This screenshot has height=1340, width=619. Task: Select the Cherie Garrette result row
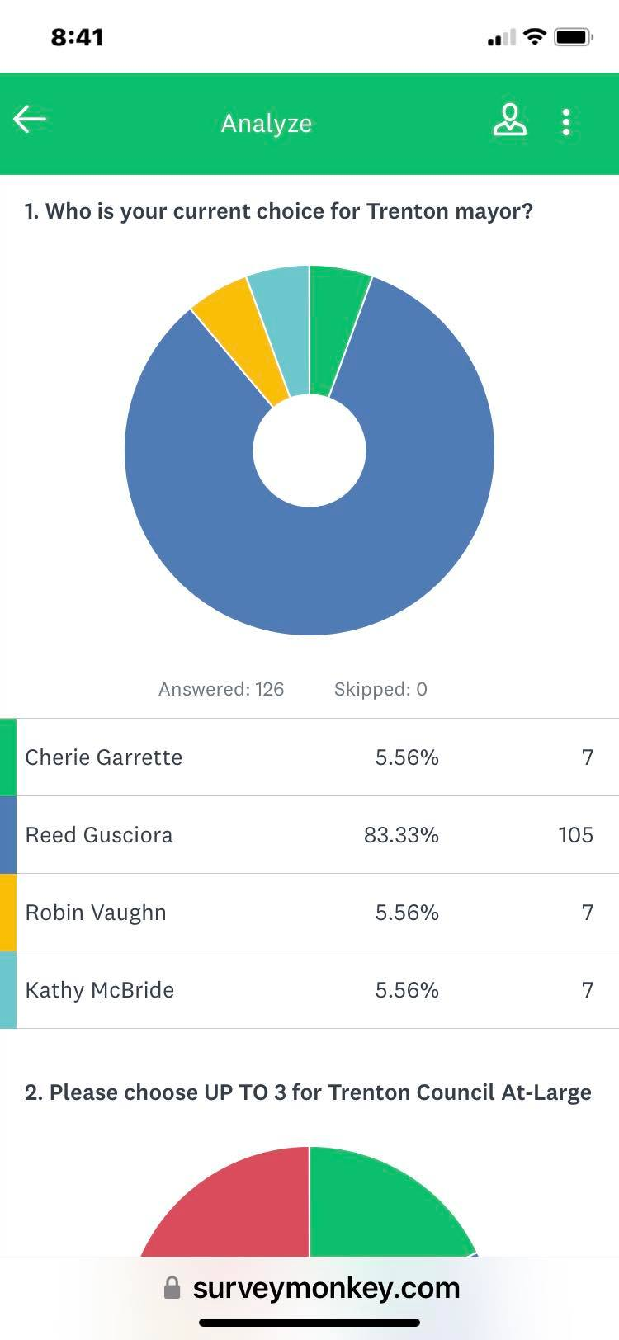pos(309,757)
